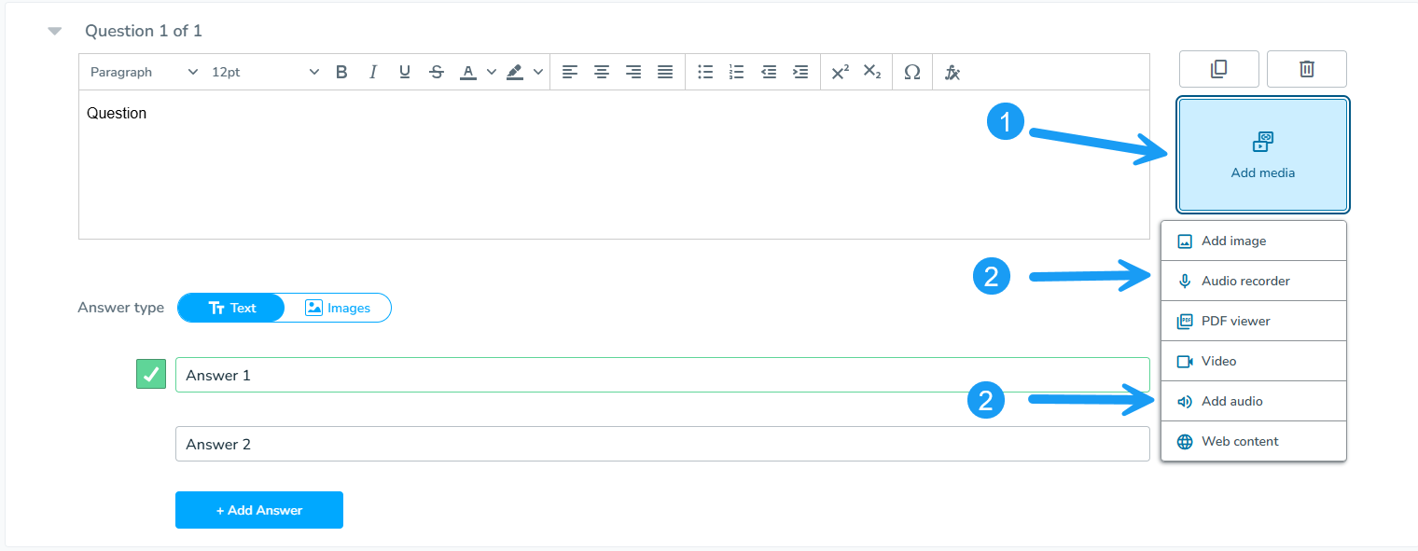Image resolution: width=1418 pixels, height=551 pixels.
Task: Select the Images answer type
Action: (338, 308)
